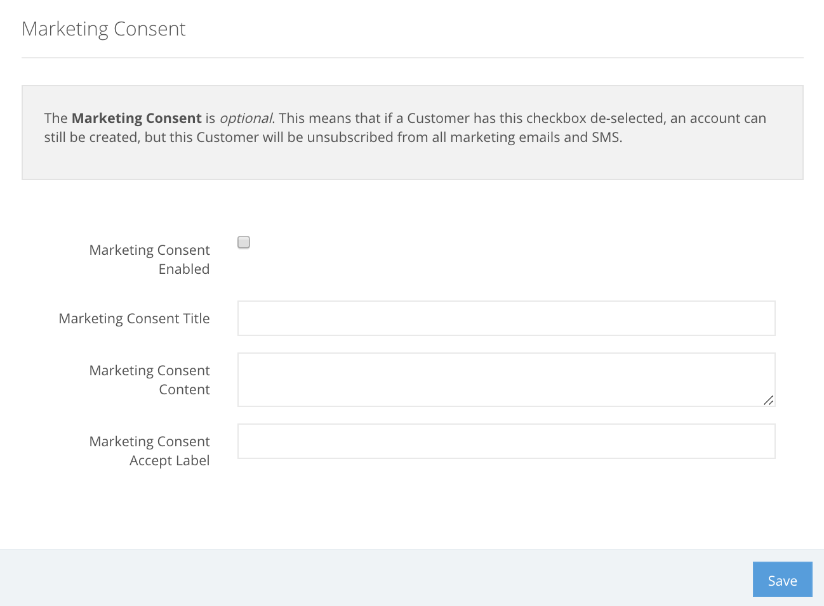Screen dimensions: 824x606
Task: Click inside the Marketing Consent Title field
Action: coord(506,318)
